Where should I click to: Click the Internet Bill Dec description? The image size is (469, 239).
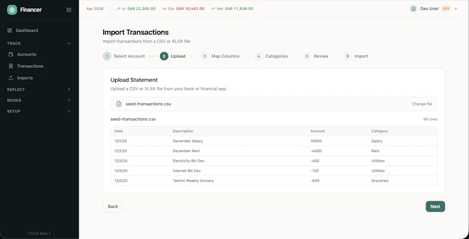(186, 171)
